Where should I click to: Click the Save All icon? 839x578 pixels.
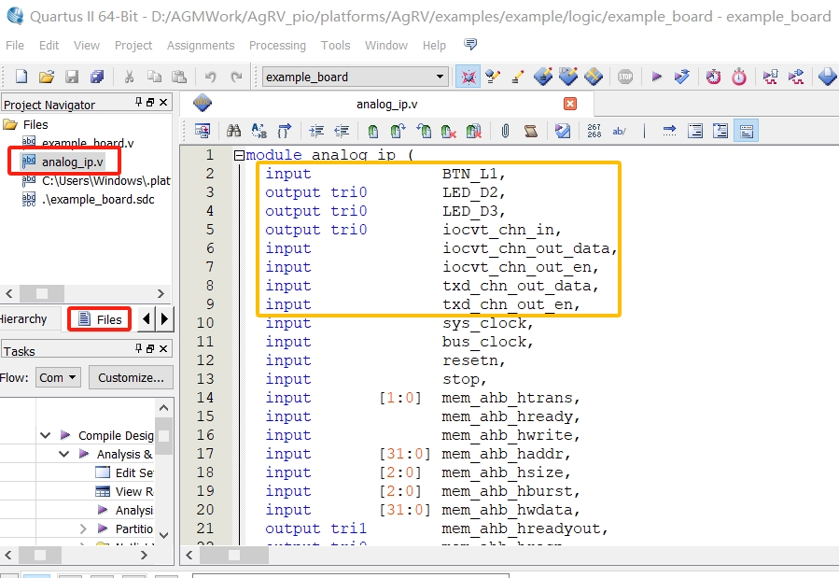click(x=97, y=77)
